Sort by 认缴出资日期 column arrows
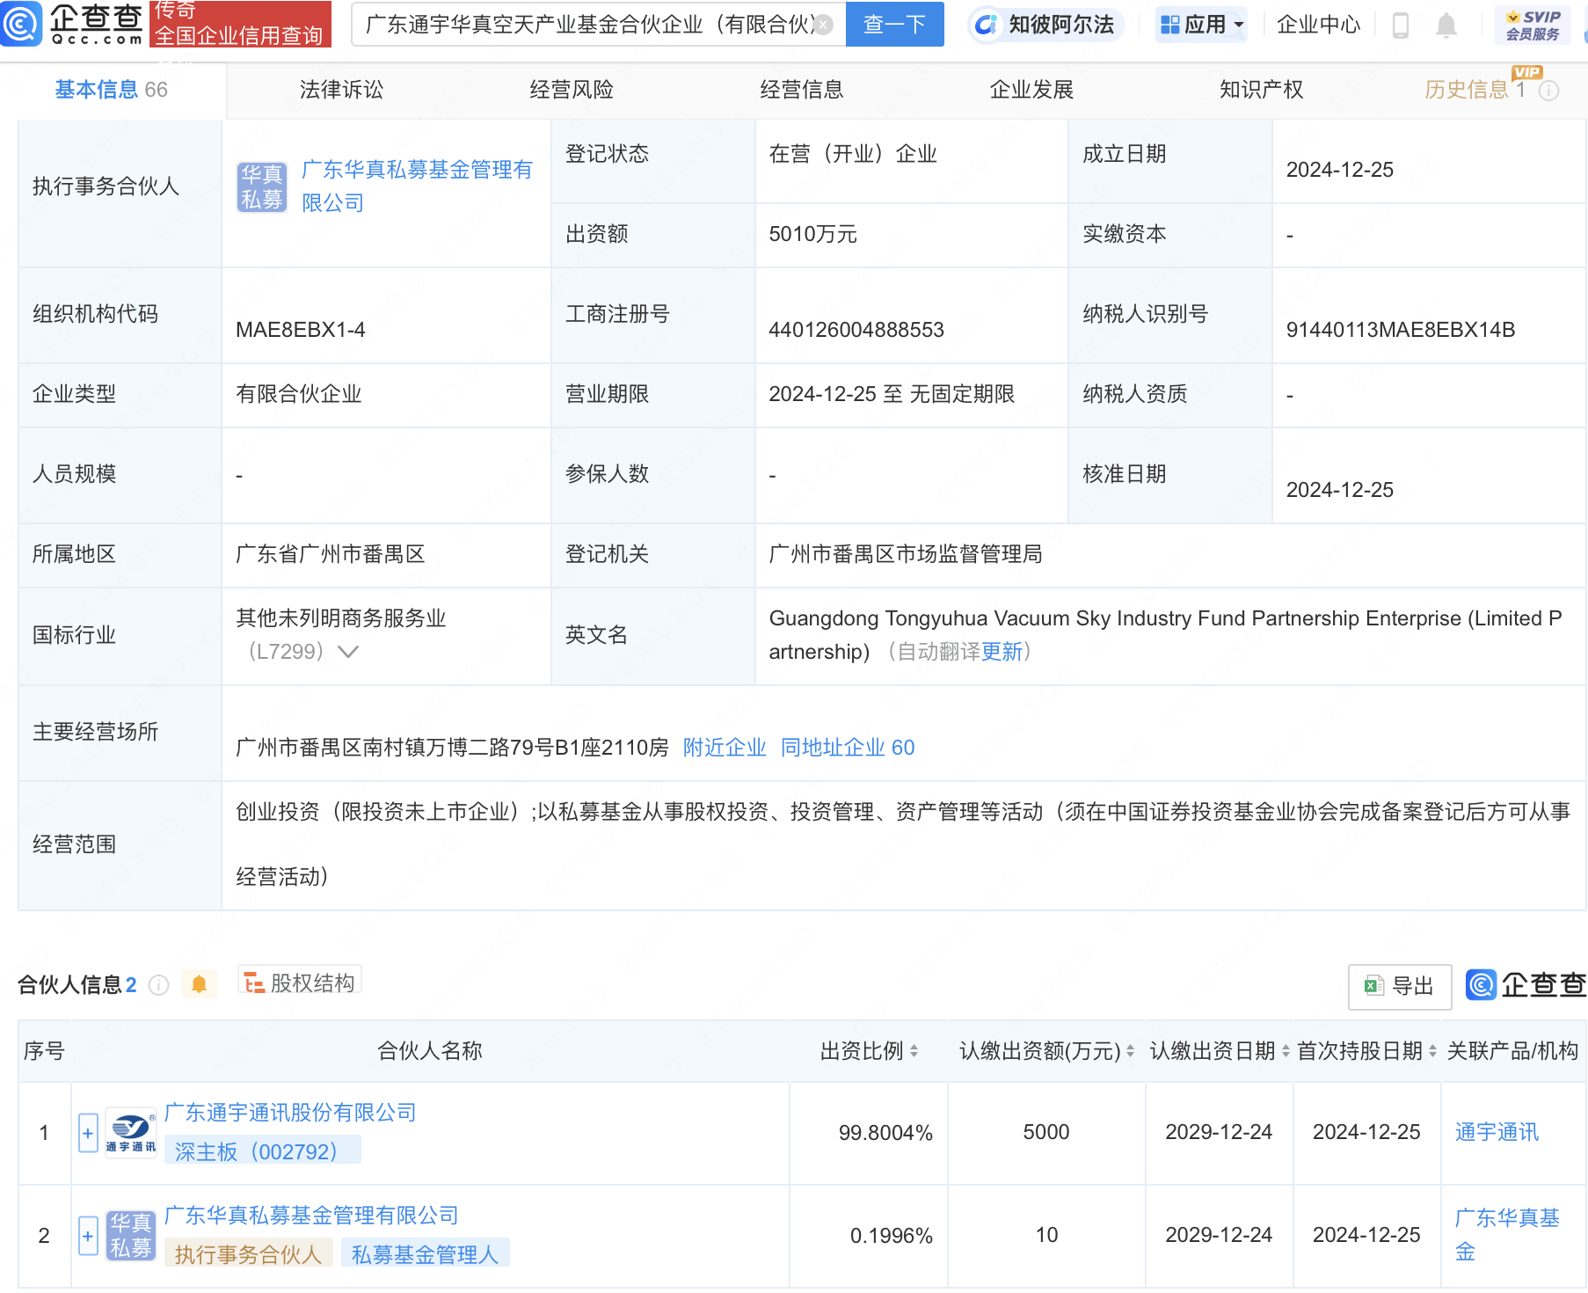Image resolution: width=1588 pixels, height=1293 pixels. tap(1286, 1051)
